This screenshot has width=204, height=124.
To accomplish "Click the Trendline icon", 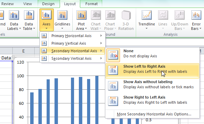I will pyautogui.click(x=146, y=15).
